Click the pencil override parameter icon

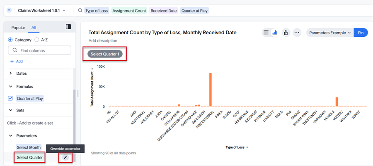pyautogui.click(x=65, y=157)
